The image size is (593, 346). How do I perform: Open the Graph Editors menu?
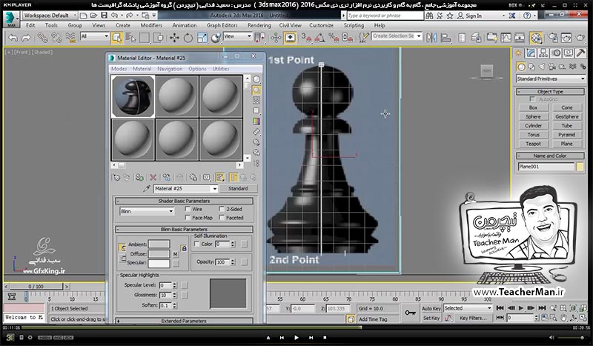pos(222,25)
